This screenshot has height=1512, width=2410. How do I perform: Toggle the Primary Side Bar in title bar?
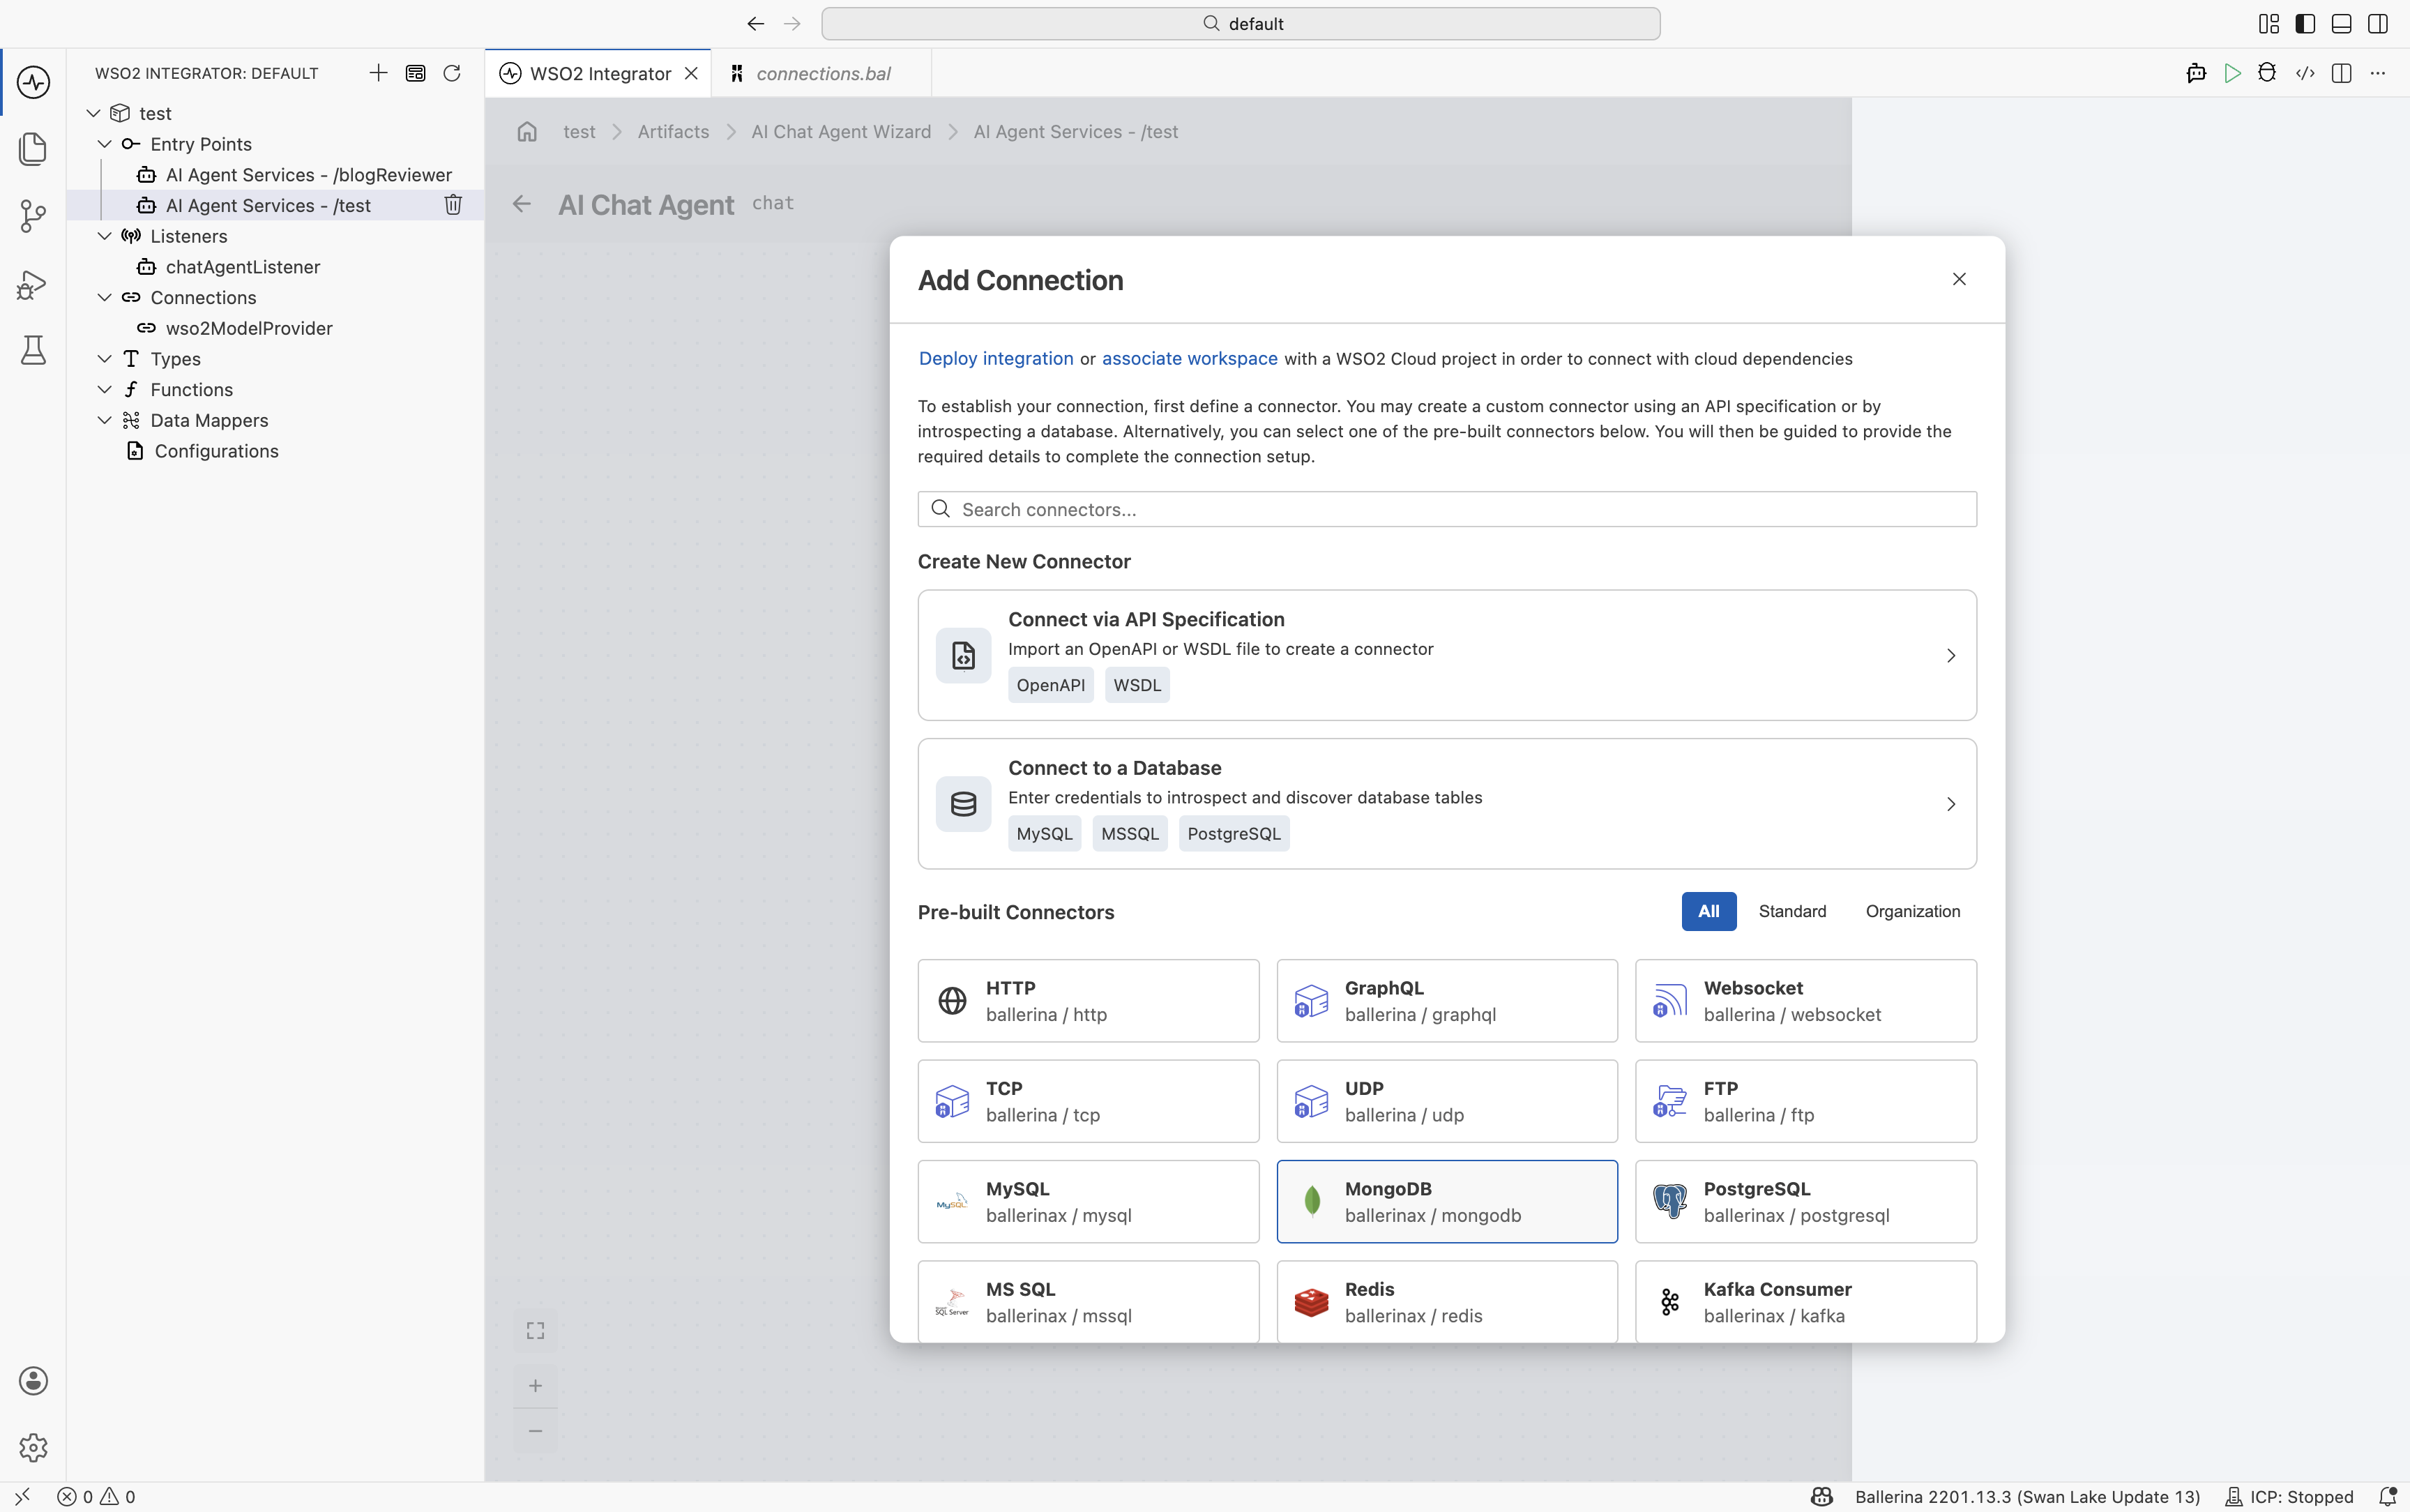coord(2305,24)
